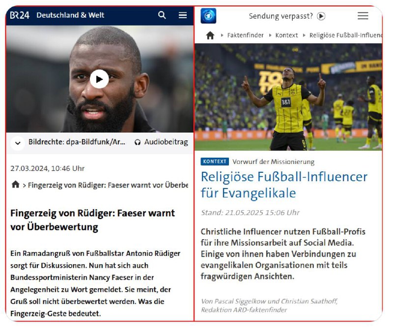Go to tagesschau home icon
The width and height of the screenshot is (393, 328).
click(210, 35)
